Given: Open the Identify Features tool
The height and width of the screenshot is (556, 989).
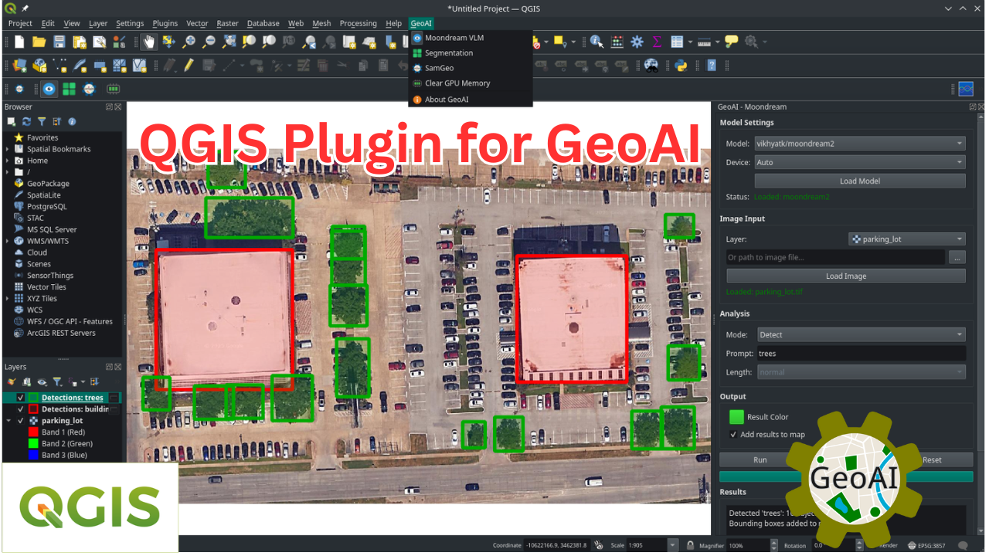Looking at the screenshot, I should (595, 42).
